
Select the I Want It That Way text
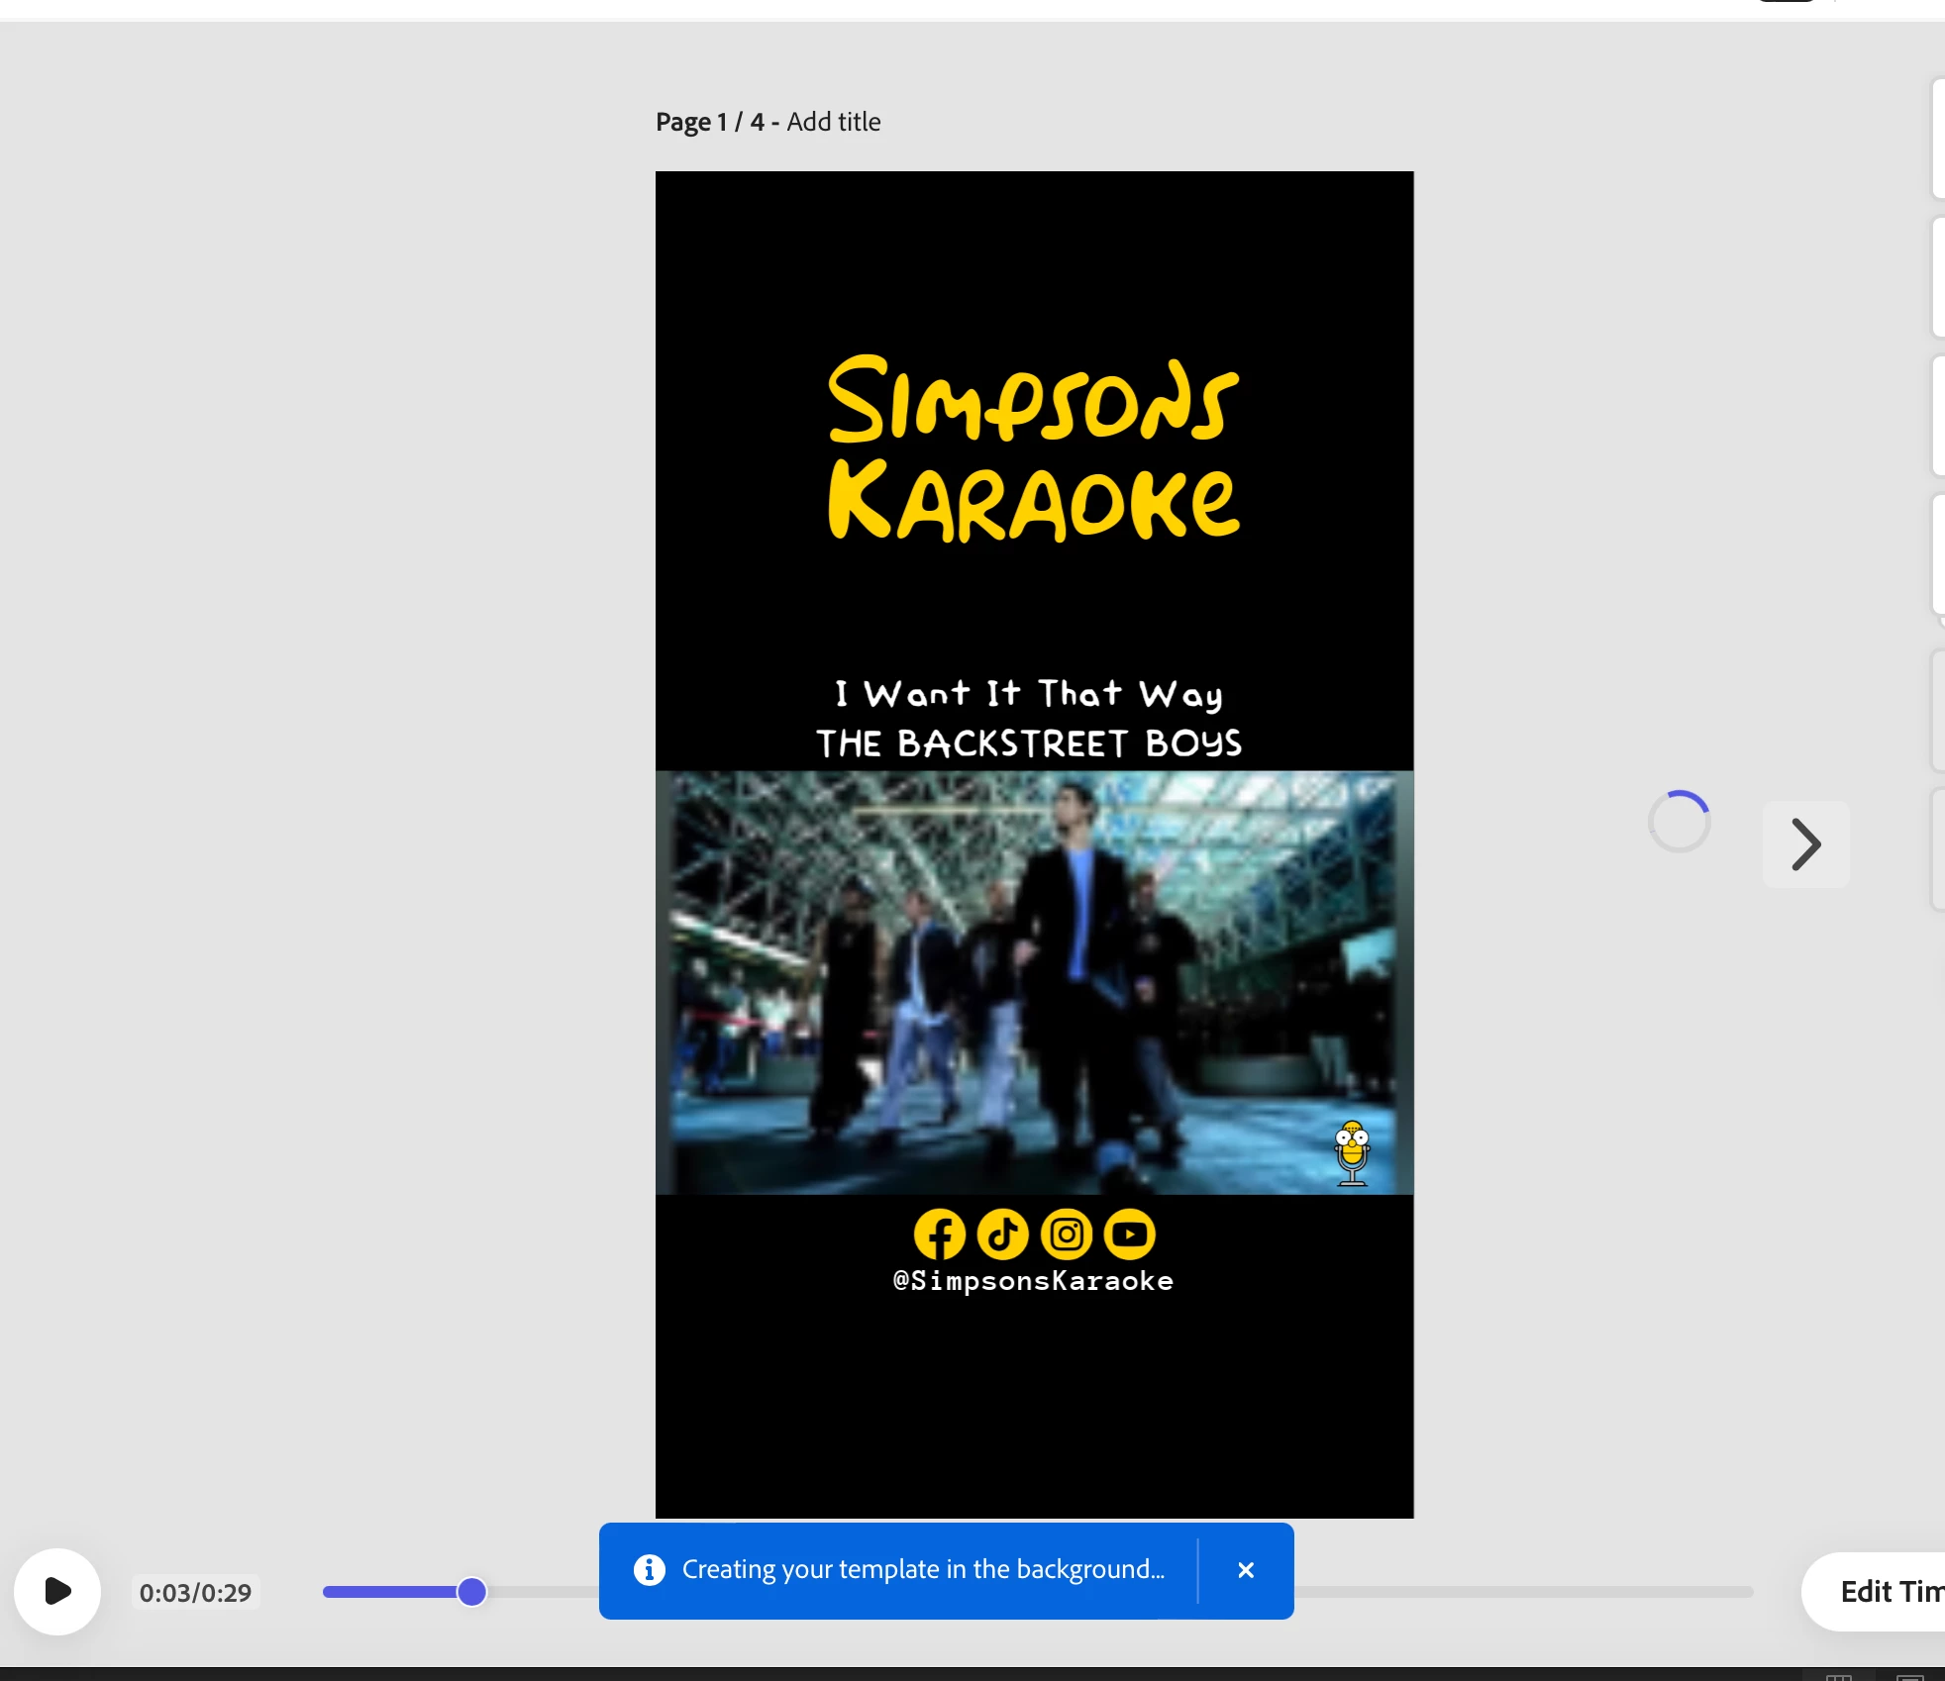1029,694
